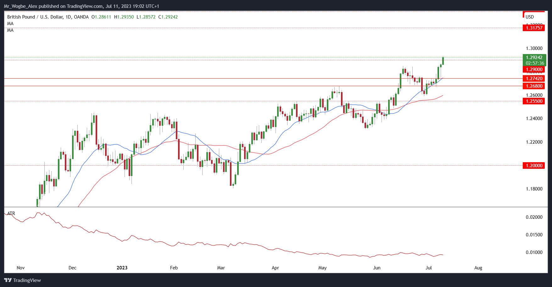The height and width of the screenshot is (287, 552).
Task: Click the 1.25500 red price level label
Action: [534, 101]
